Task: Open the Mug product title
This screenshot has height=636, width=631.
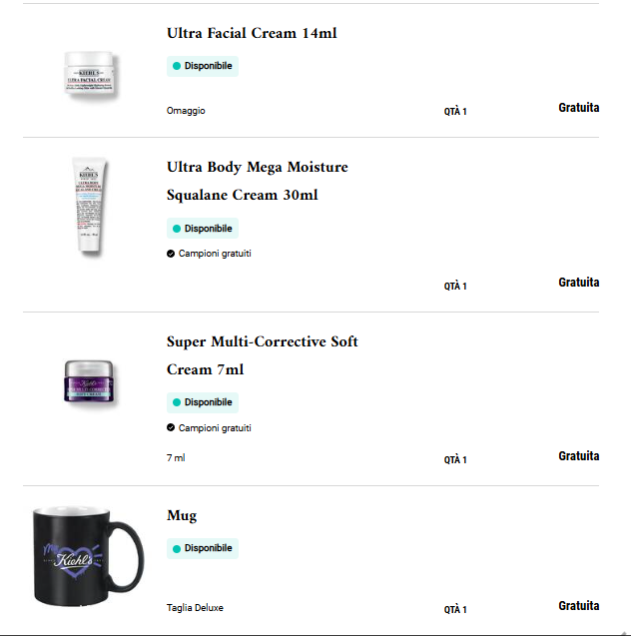Action: point(182,515)
